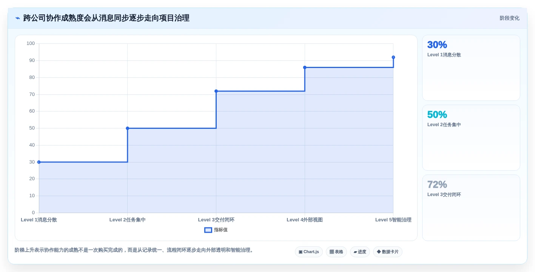
Task: Click the legend color box for 指标值
Action: click(208, 230)
